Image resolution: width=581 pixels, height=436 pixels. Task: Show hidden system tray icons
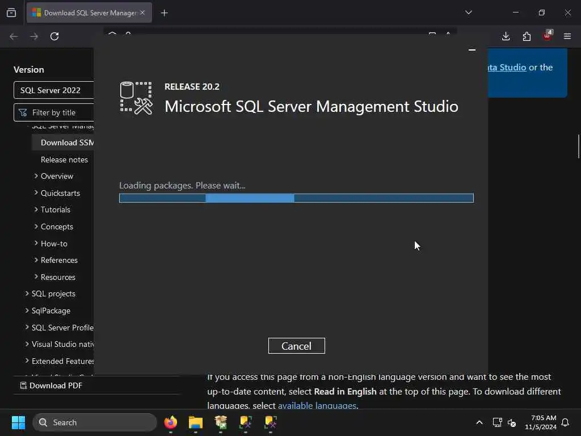click(479, 422)
